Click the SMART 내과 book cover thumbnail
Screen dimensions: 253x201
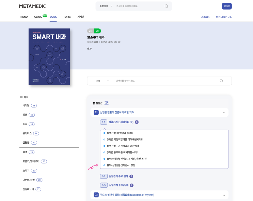pos(49,57)
